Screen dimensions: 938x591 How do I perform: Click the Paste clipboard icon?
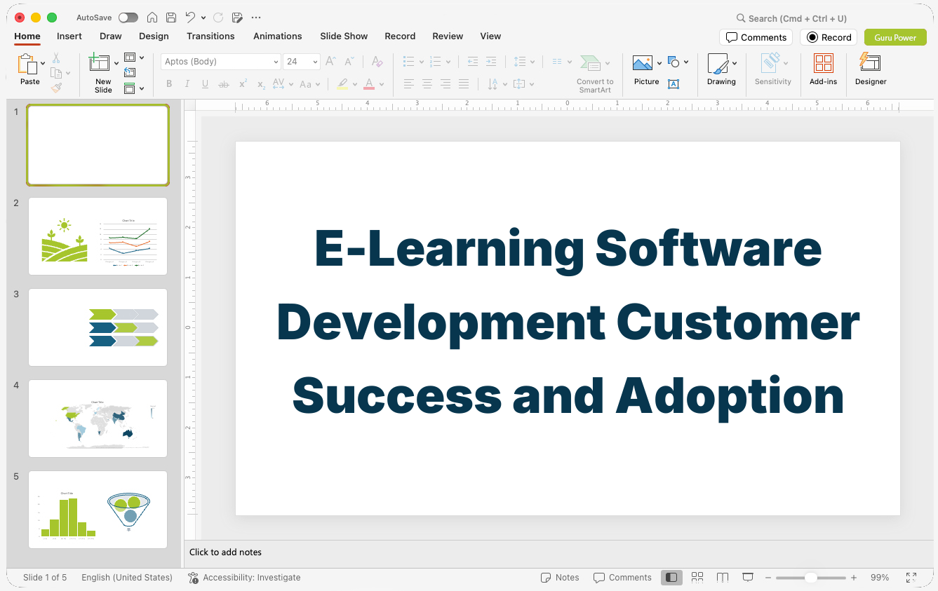(28, 64)
